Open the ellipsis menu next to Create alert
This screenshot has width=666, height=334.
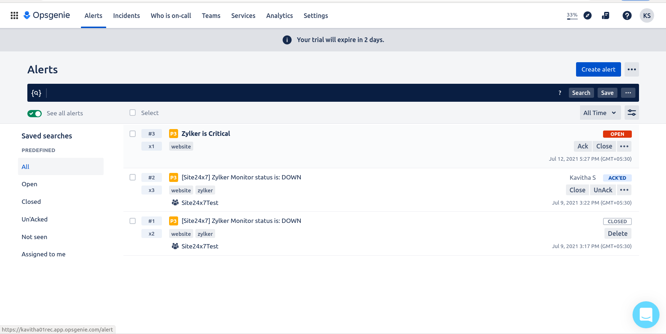[x=631, y=69]
